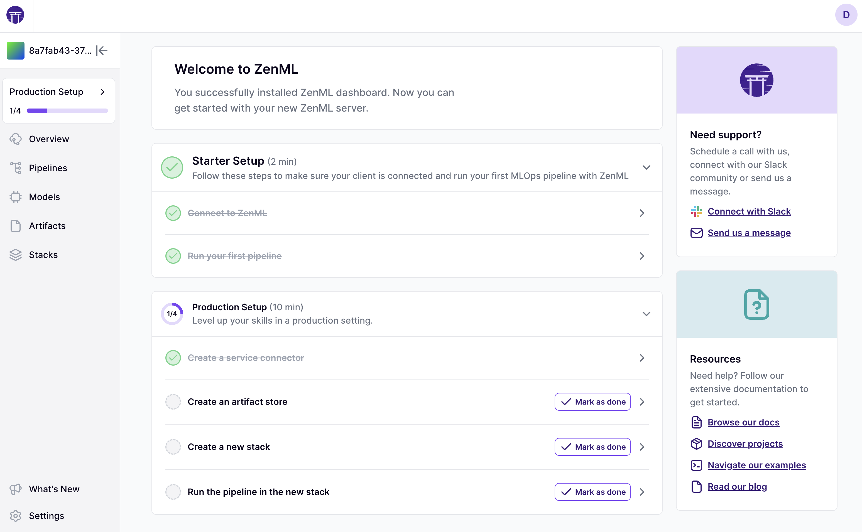Open the Browse our docs link
862x532 pixels.
743,422
